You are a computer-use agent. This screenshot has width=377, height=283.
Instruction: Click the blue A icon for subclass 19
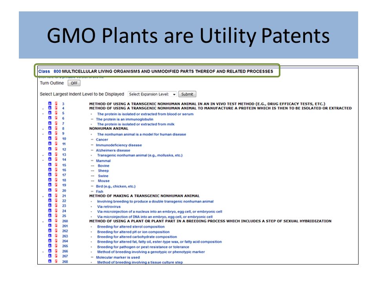[50, 185]
